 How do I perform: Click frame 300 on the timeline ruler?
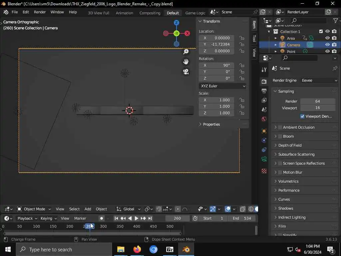[103, 226]
